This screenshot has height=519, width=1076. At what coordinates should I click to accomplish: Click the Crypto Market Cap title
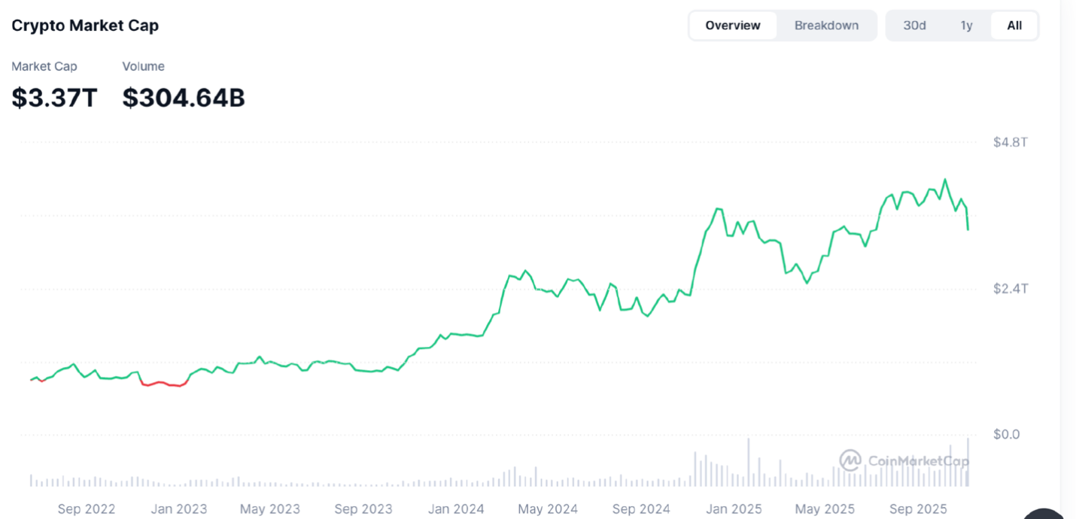tap(85, 25)
